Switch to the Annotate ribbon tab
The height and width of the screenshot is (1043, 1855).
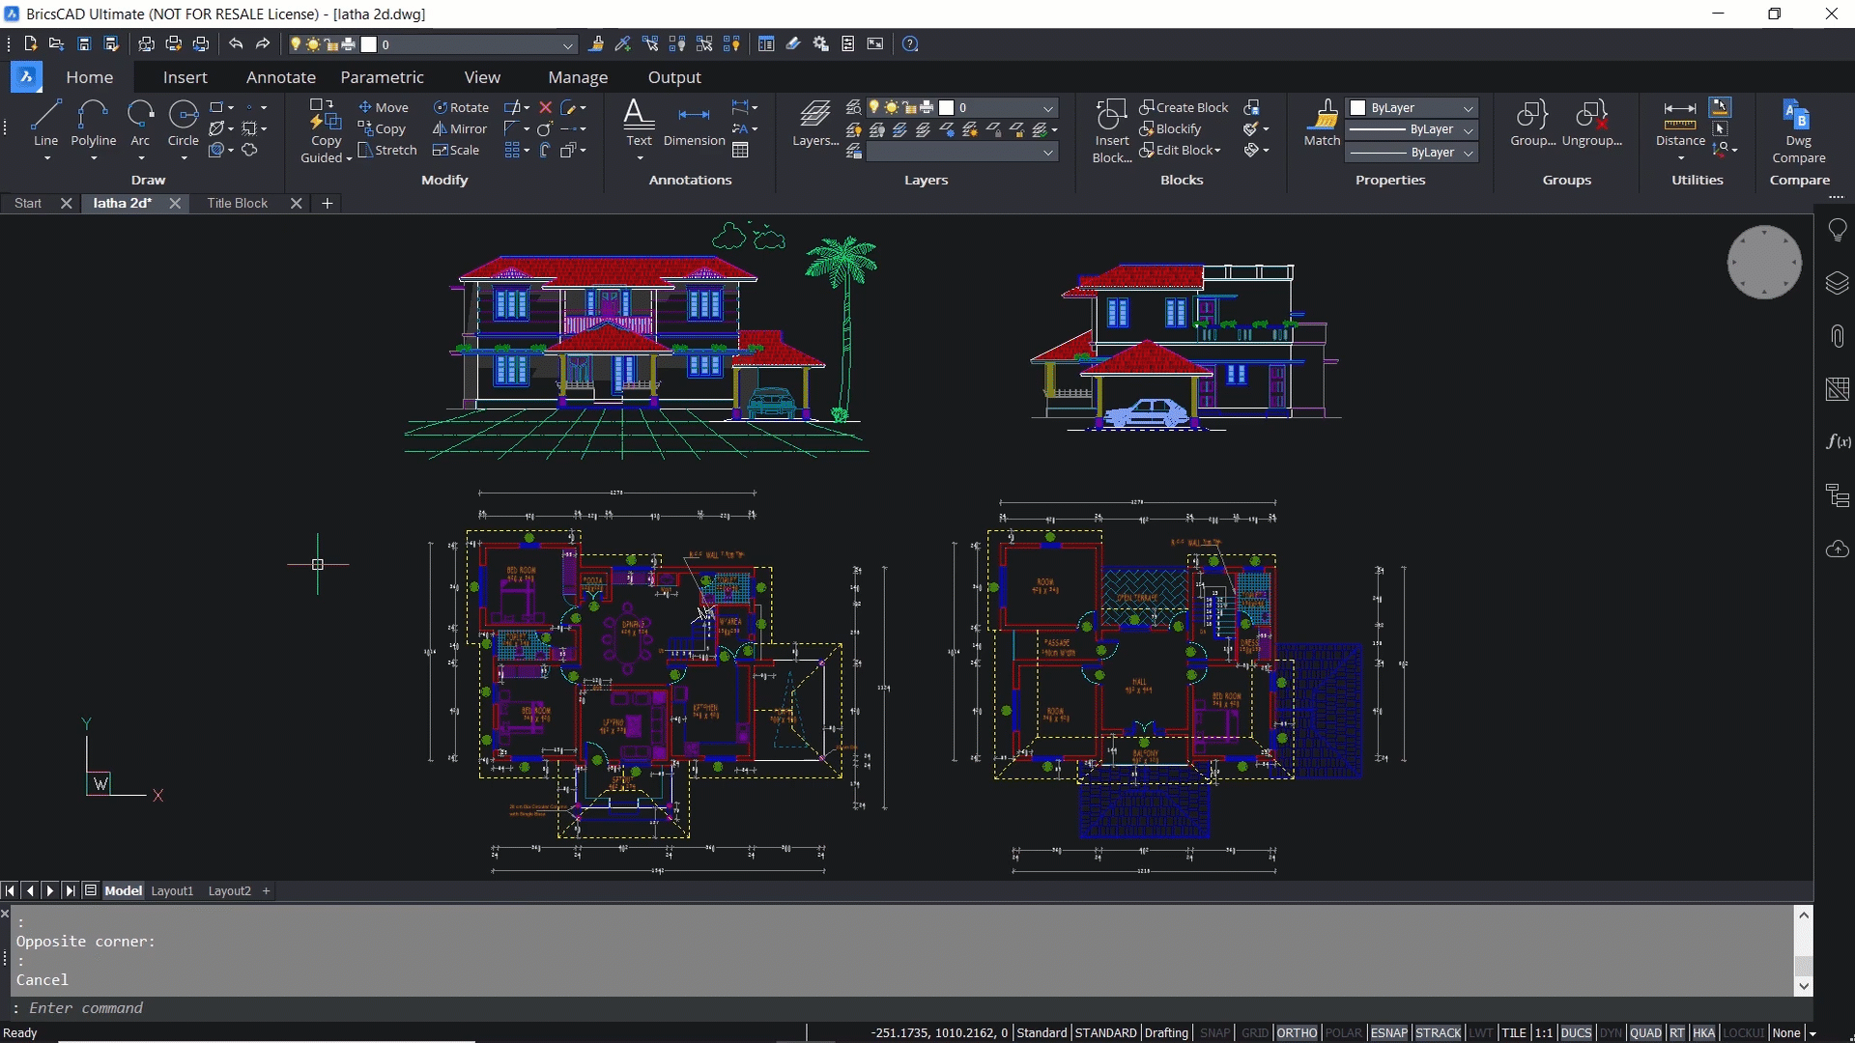(280, 77)
